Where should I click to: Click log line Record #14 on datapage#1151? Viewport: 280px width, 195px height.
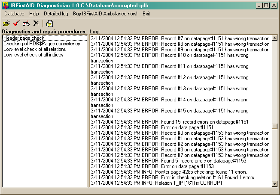tap(170, 102)
